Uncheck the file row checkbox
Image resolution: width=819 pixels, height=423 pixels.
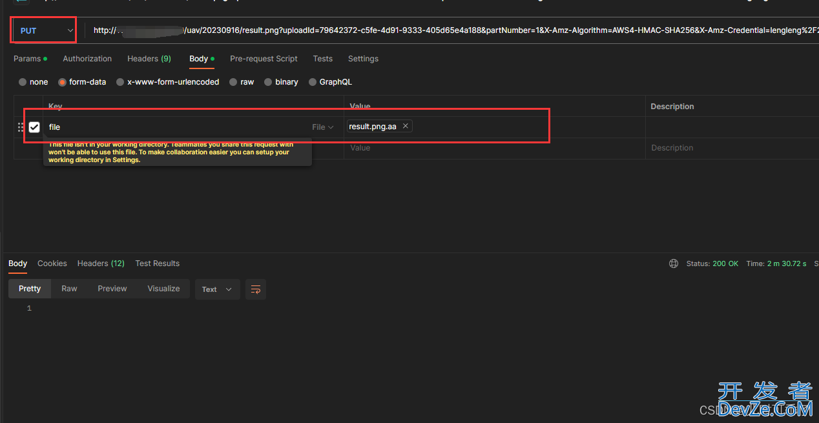coord(34,127)
